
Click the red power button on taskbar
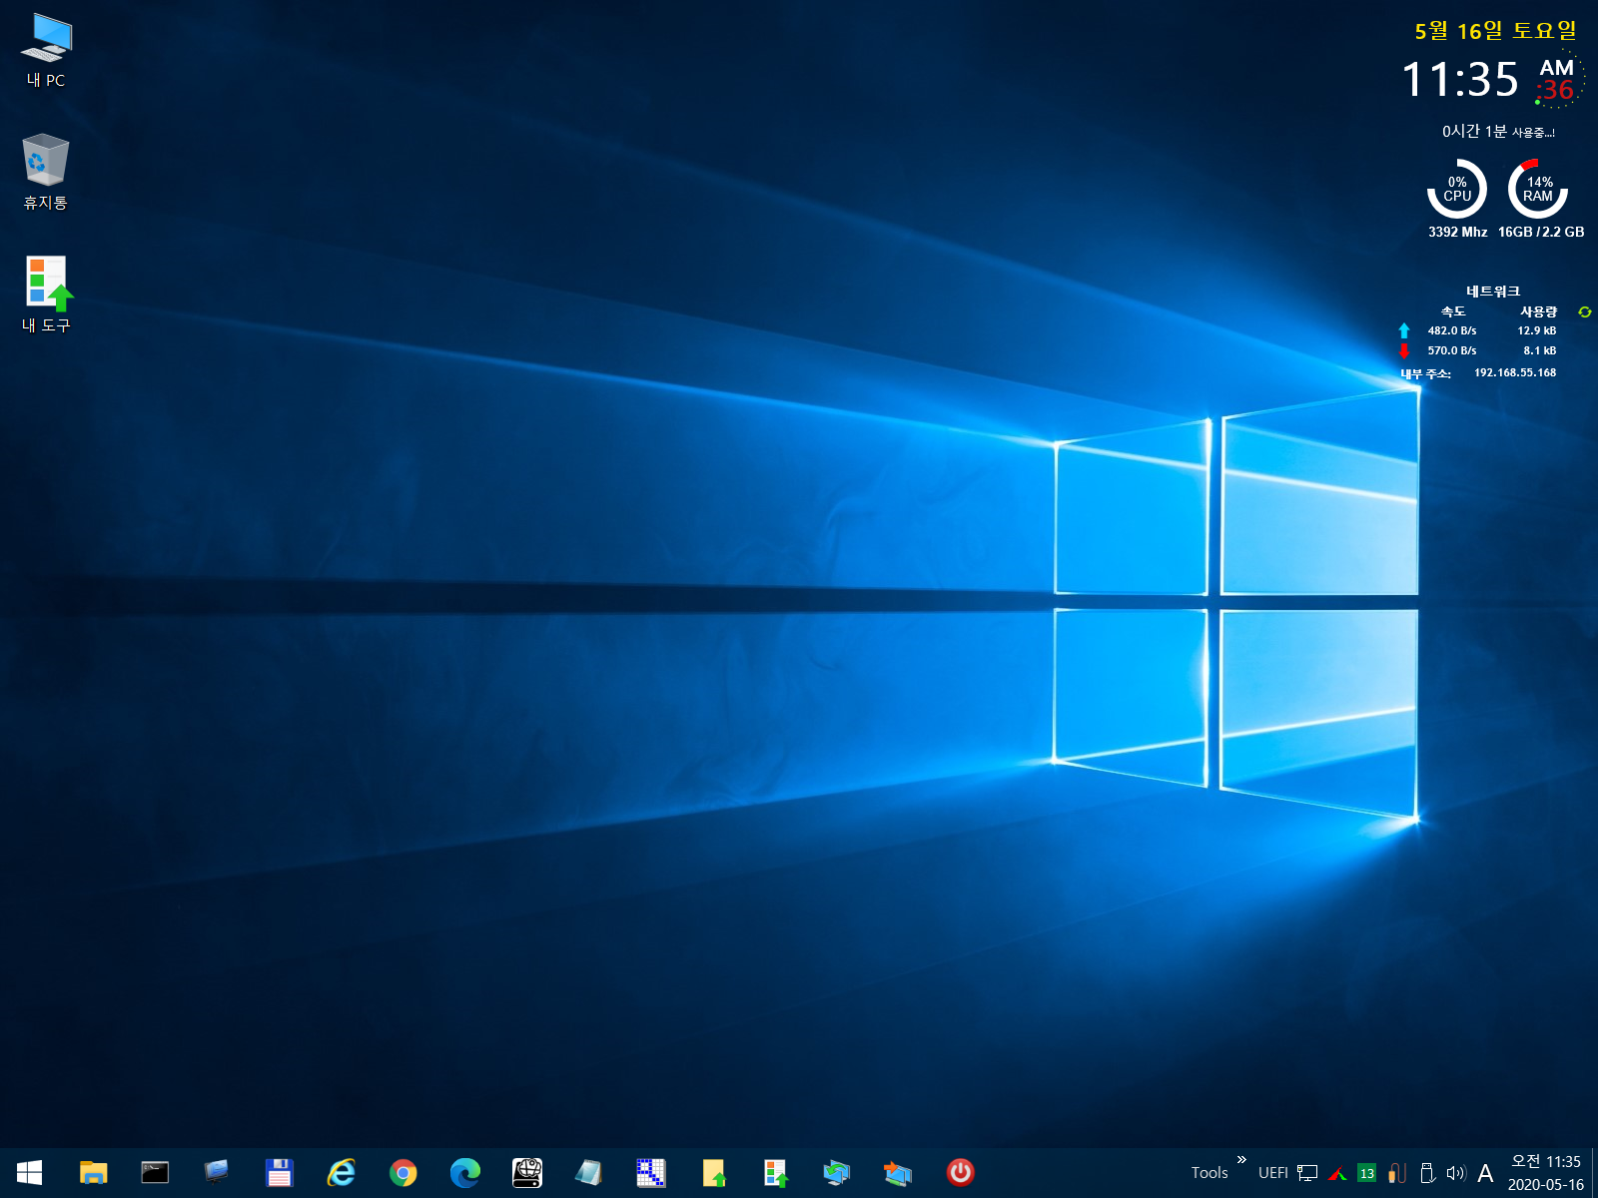pyautogui.click(x=961, y=1172)
